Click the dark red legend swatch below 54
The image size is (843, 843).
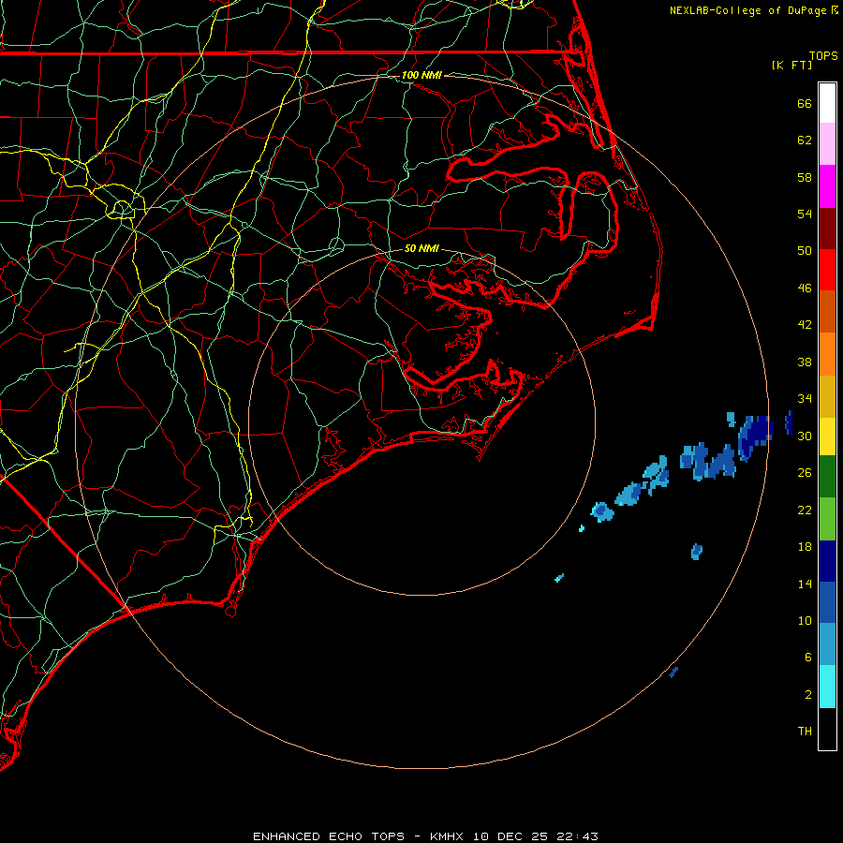coord(827,229)
